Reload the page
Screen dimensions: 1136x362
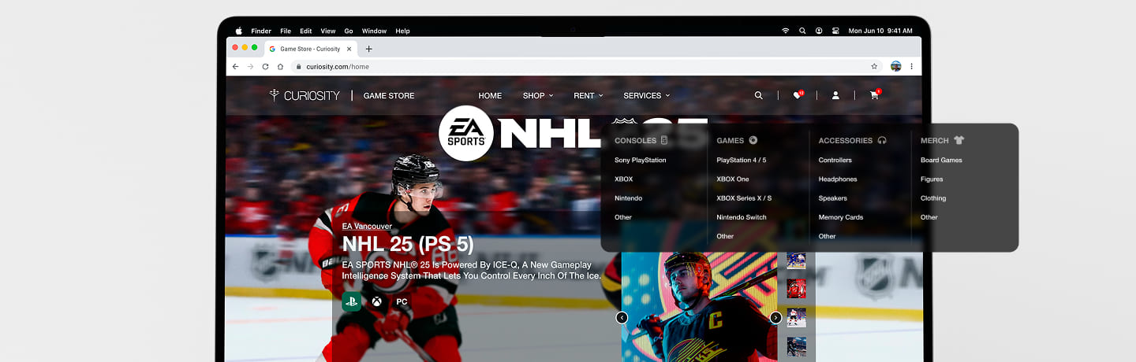click(x=265, y=67)
